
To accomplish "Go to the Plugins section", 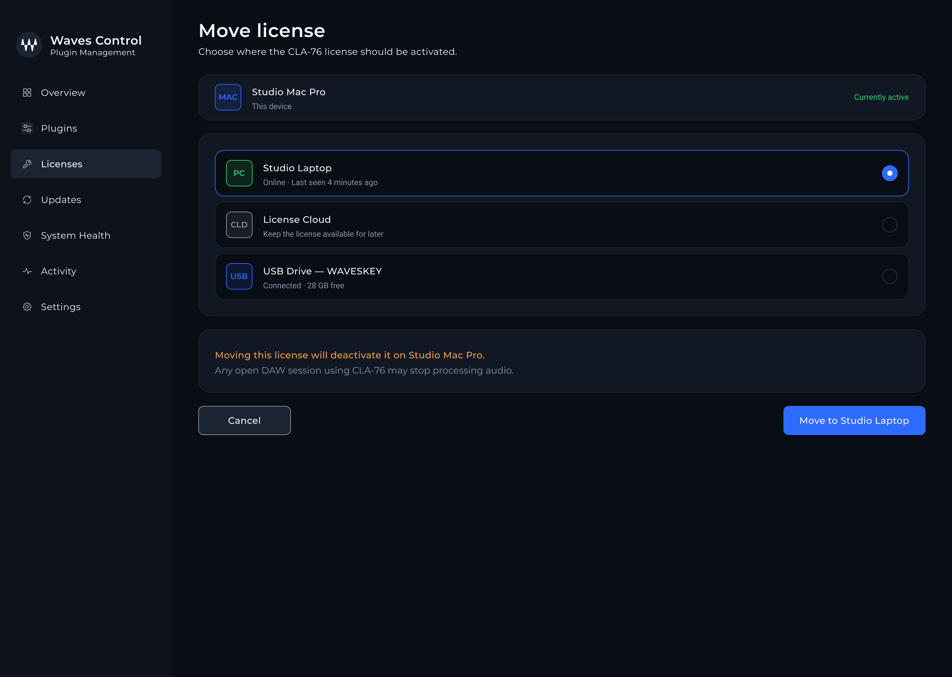I will tap(86, 128).
